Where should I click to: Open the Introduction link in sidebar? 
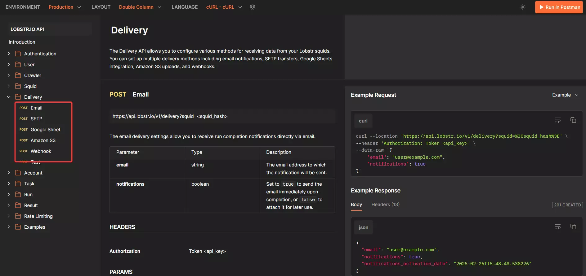click(22, 42)
